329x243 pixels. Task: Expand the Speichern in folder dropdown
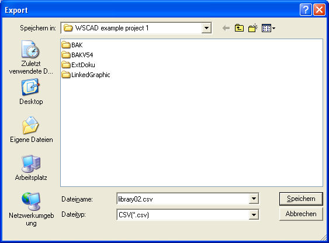206,28
